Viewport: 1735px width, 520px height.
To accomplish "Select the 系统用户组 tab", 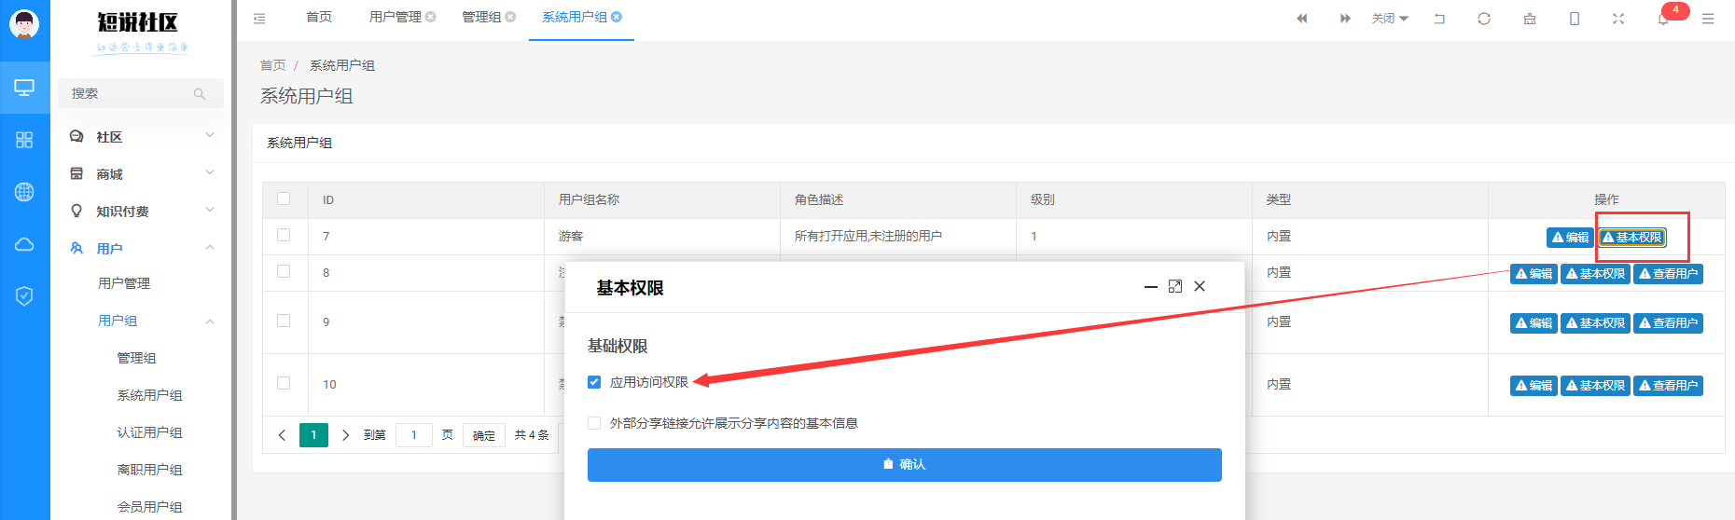I will coord(575,17).
